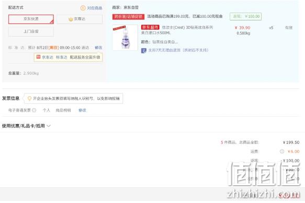Open 支持7天无理由退货 policy text
Screen dimensions: 305x203
tap(178, 50)
